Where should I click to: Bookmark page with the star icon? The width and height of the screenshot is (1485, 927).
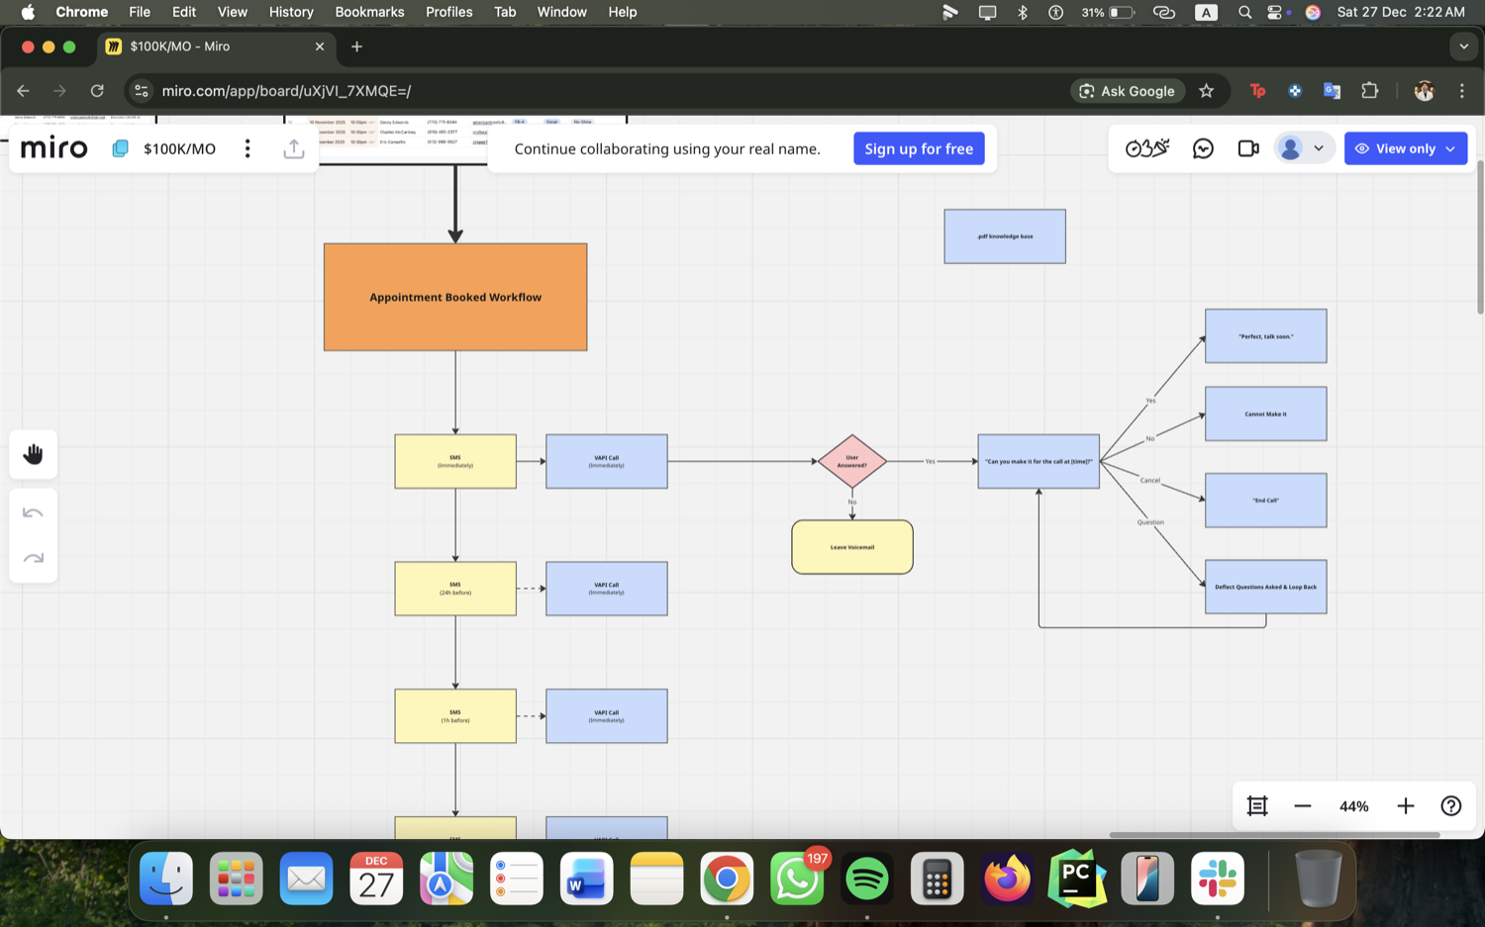[1206, 91]
